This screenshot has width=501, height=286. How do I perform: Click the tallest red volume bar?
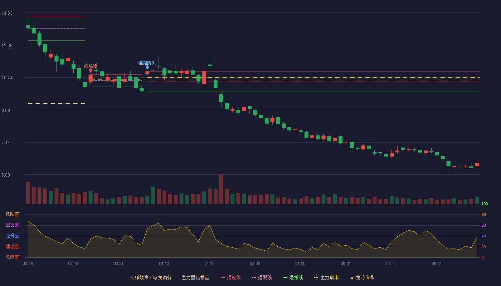(x=221, y=189)
